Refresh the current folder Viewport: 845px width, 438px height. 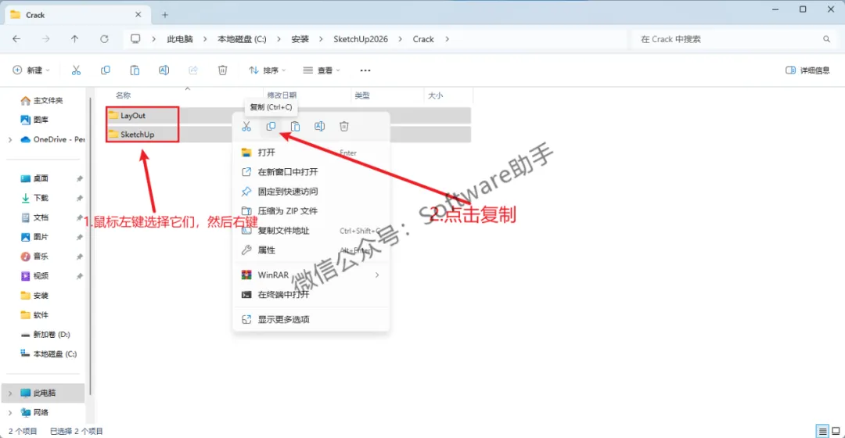pyautogui.click(x=104, y=39)
